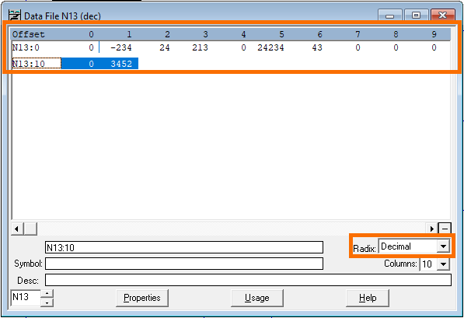Open Help for the data file
This screenshot has height=318, width=464.
(368, 298)
